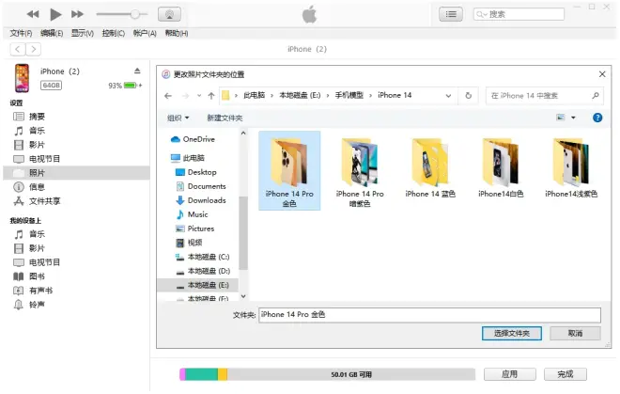Go forward using iTunes forward arrow
The height and width of the screenshot is (394, 620).
coord(34,50)
